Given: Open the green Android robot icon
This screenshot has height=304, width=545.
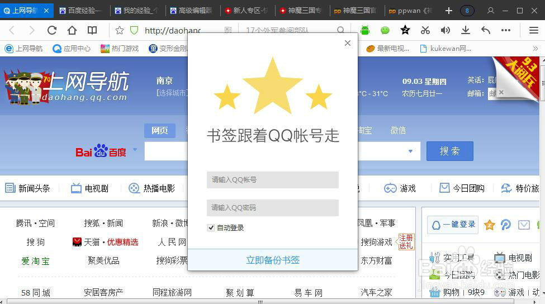Looking at the screenshot, I should pyautogui.click(x=365, y=30).
